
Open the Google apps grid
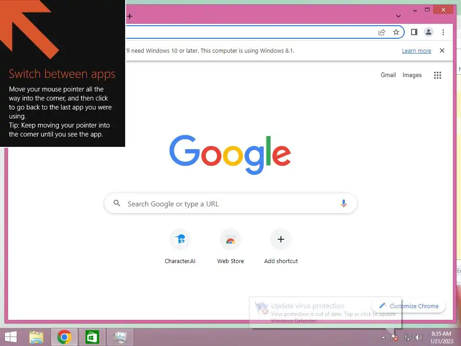(438, 75)
